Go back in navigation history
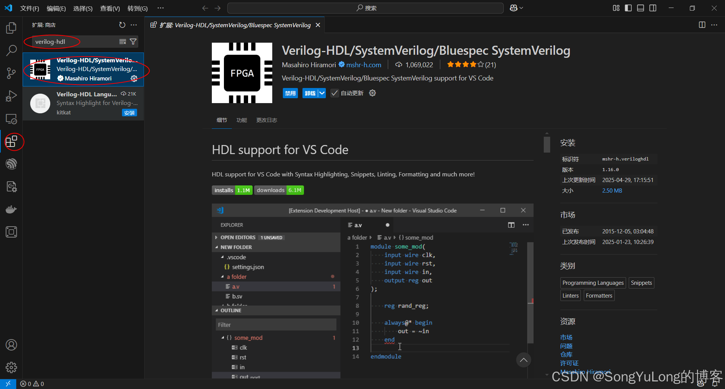Viewport: 725px width, 389px height. 205,8
